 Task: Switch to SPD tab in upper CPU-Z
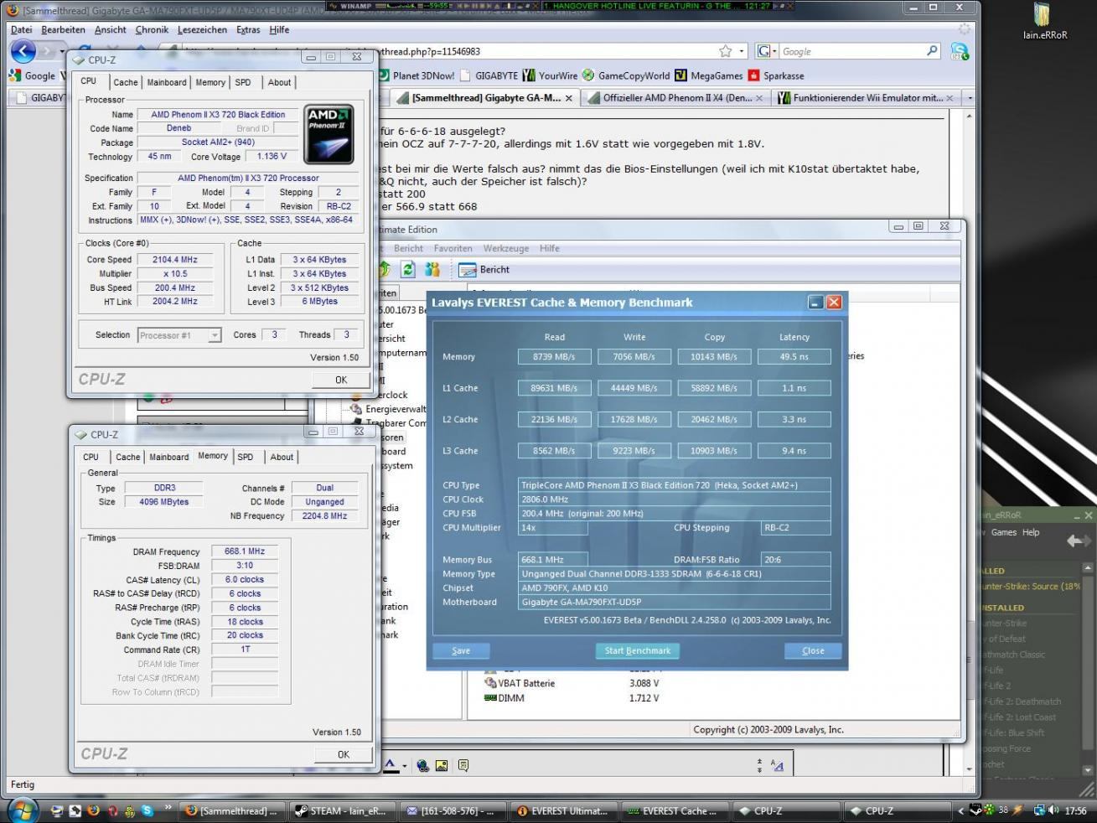(x=243, y=82)
